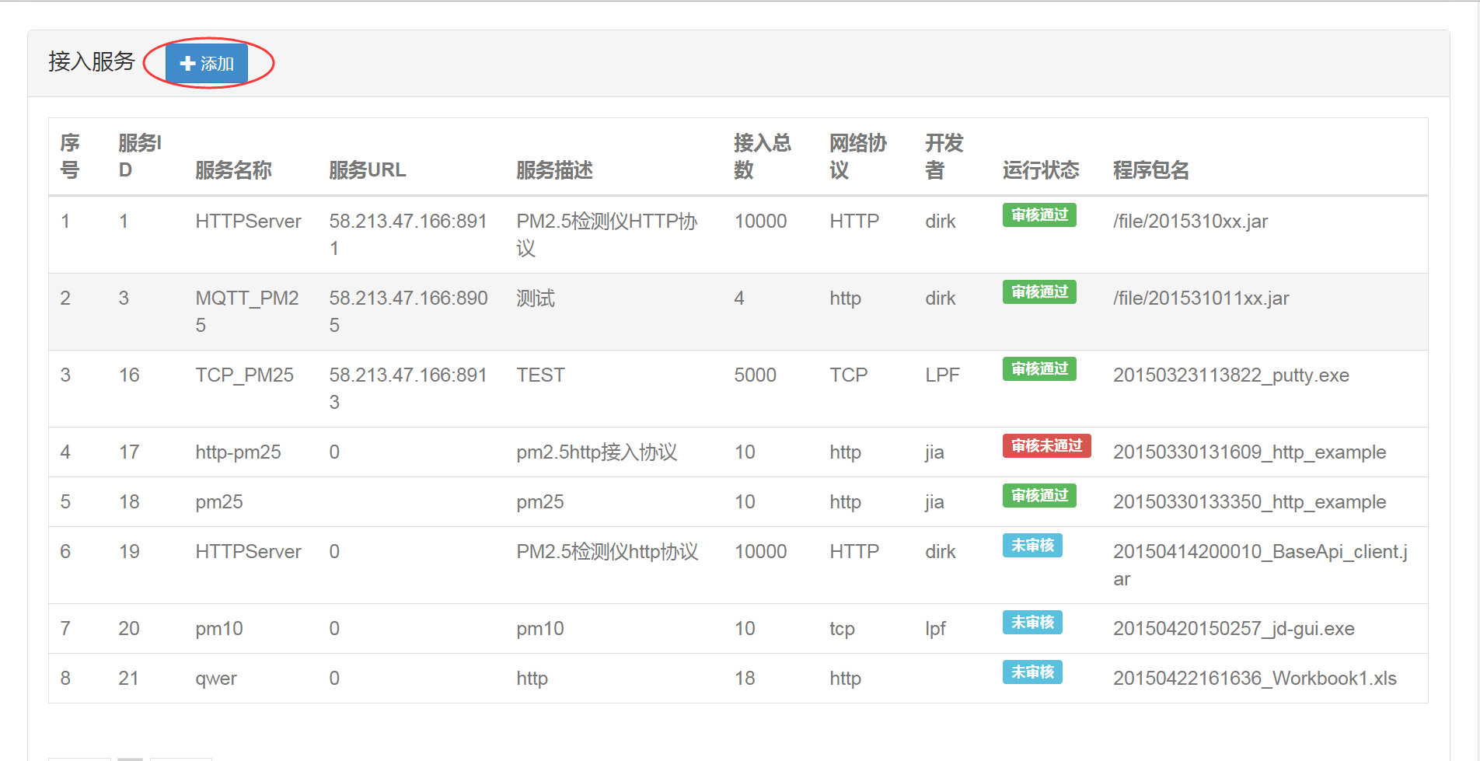Click 未审核 badge for qwer service
Image resolution: width=1480 pixels, height=761 pixels.
pyautogui.click(x=1031, y=672)
